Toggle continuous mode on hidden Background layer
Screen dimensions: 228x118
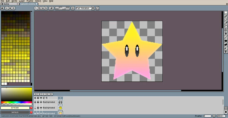[41, 108]
